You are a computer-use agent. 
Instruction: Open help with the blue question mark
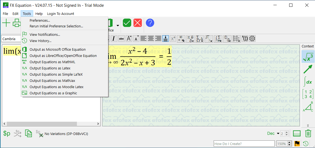[150, 23]
